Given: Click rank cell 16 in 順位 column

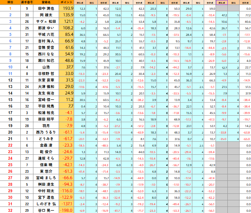Looking at the screenshot, I should 10,106.
